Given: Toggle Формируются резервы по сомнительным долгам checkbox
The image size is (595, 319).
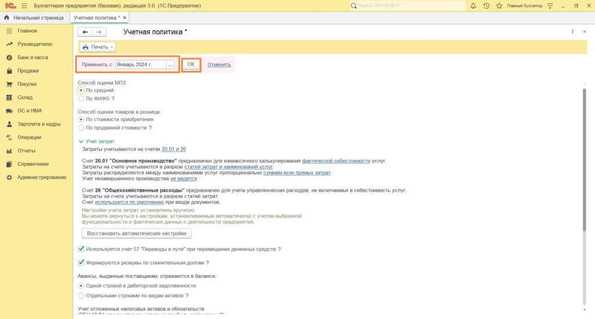Looking at the screenshot, I should (x=81, y=263).
